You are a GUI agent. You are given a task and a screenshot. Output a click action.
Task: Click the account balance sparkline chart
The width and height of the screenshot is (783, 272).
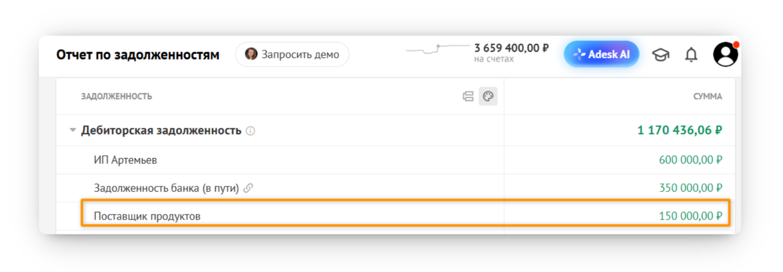[438, 49]
